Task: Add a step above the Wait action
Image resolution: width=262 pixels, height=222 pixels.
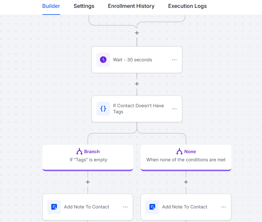Action: point(137,33)
